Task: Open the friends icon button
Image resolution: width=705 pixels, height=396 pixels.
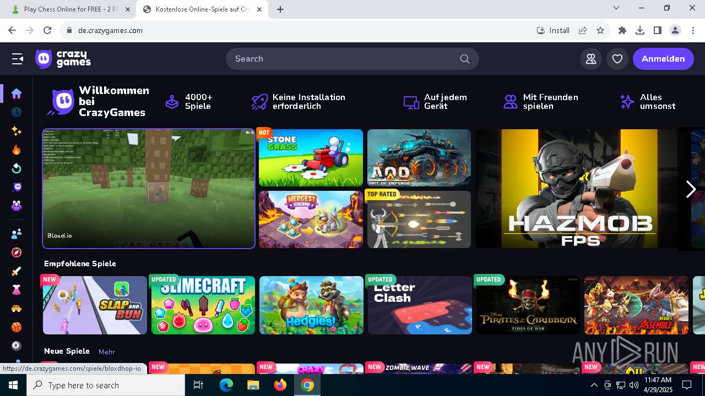Action: pyautogui.click(x=591, y=59)
